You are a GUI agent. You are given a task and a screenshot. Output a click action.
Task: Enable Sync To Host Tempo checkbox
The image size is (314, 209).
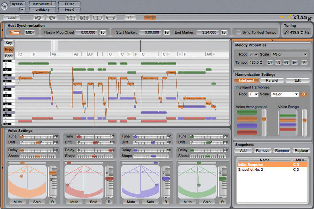coord(239,32)
